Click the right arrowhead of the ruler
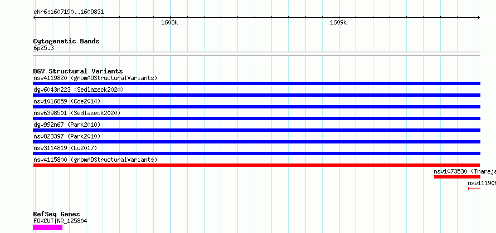Screen dimensions: 496x233 [479, 17]
